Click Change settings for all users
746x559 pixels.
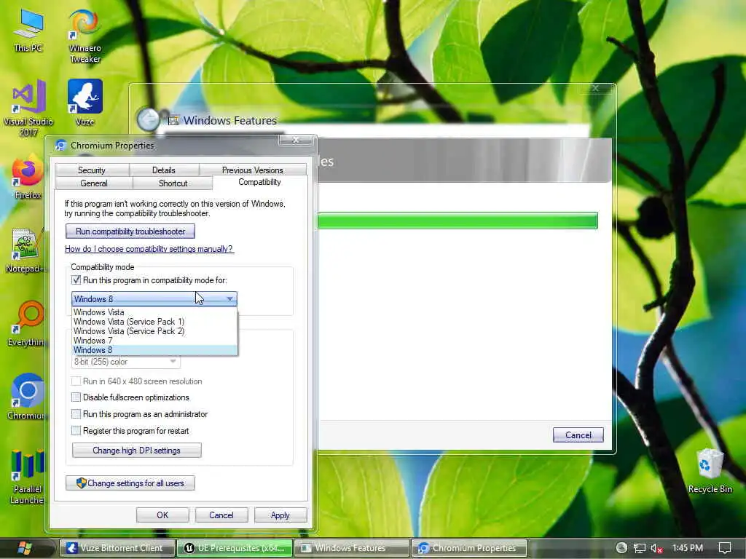tap(130, 483)
